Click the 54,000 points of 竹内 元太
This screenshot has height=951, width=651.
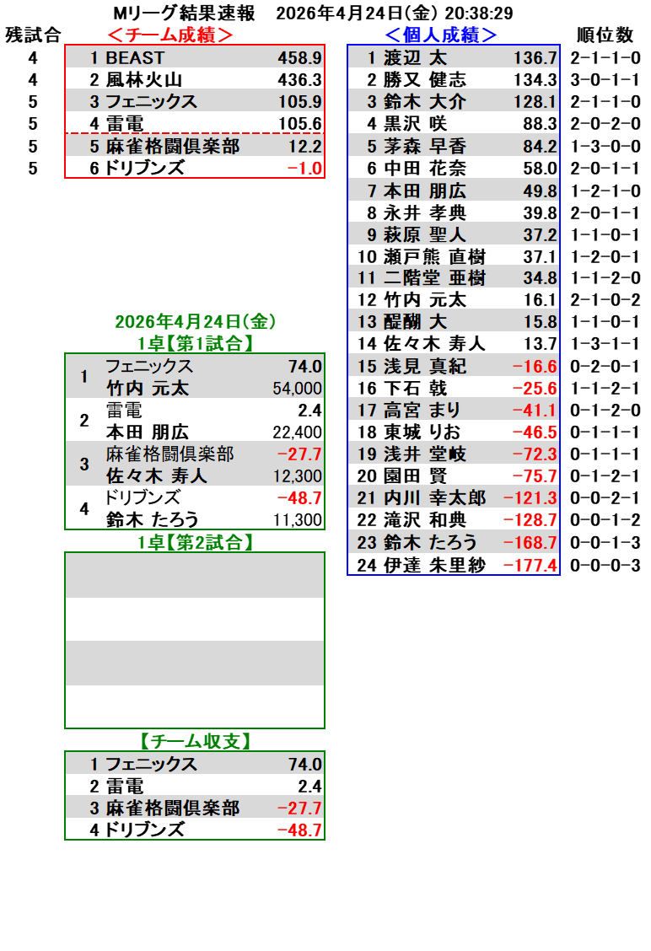298,388
